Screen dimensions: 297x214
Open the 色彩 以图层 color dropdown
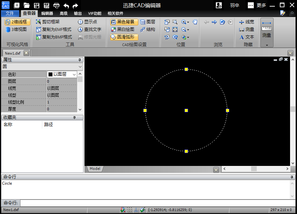(74, 74)
